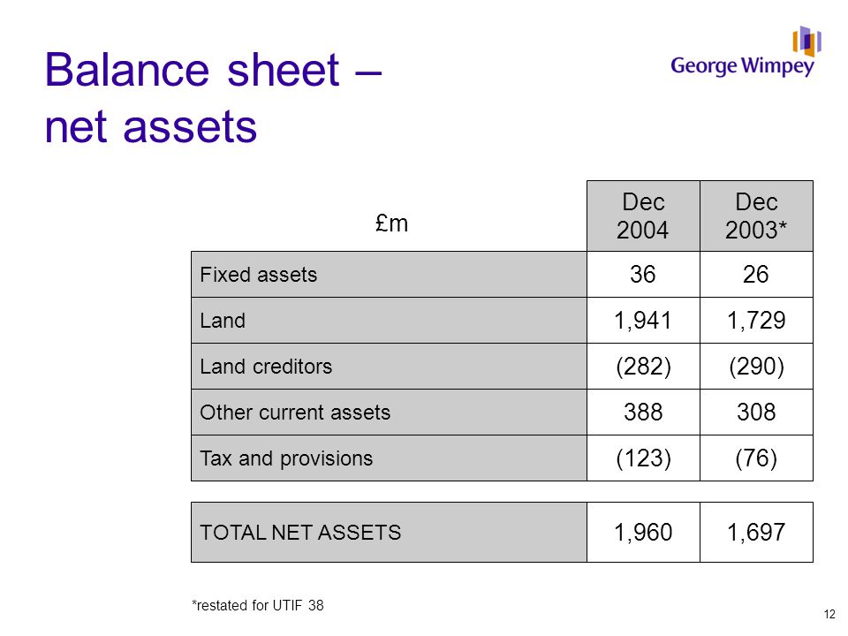This screenshot has height=636, width=848.
Task: Click the Other current assets row label
Action: point(295,413)
